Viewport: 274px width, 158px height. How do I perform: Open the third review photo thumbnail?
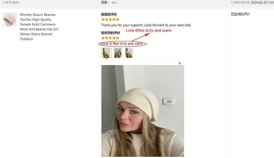click(129, 53)
